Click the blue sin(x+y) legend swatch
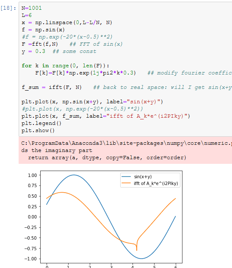The image size is (232, 268). pos(126,177)
